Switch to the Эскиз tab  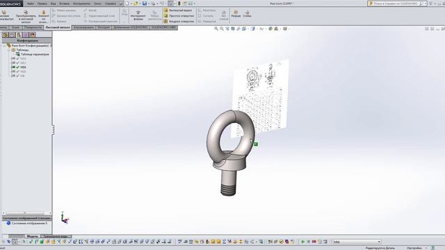click(15, 28)
